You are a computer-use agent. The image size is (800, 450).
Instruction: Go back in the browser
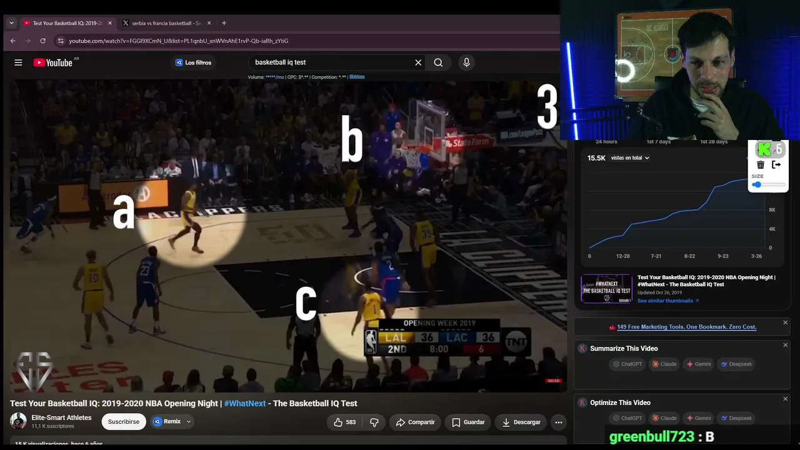(12, 41)
